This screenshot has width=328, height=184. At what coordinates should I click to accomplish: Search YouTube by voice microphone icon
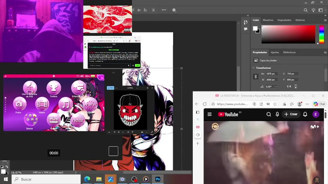point(277,114)
